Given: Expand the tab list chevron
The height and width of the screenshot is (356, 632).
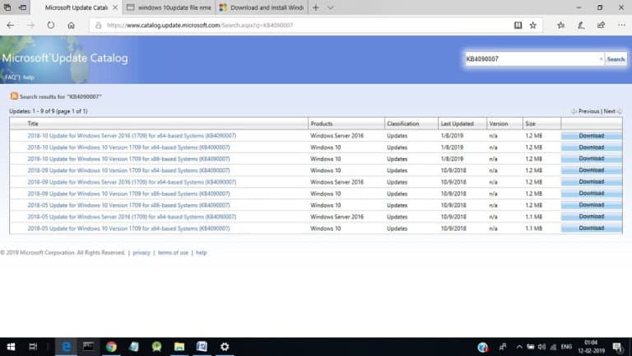Looking at the screenshot, I should pos(331,7).
